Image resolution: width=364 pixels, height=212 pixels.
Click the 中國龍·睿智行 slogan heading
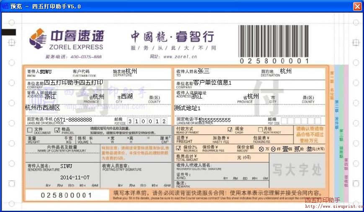click(172, 37)
